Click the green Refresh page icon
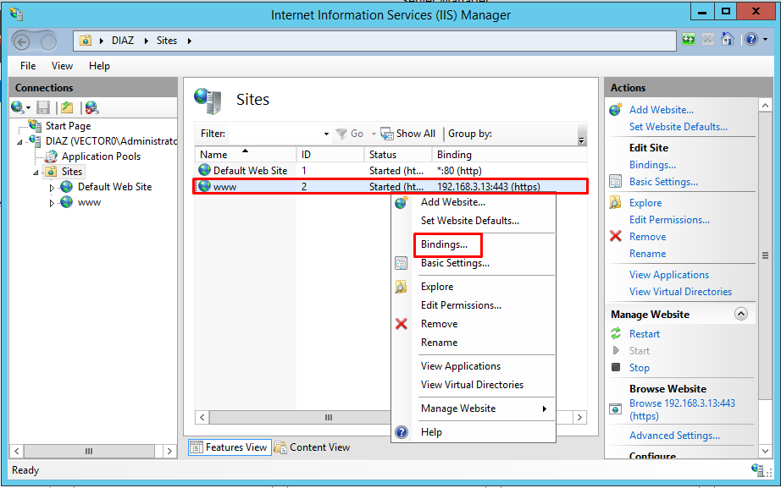Viewport: 781px width, 488px height. tap(689, 39)
